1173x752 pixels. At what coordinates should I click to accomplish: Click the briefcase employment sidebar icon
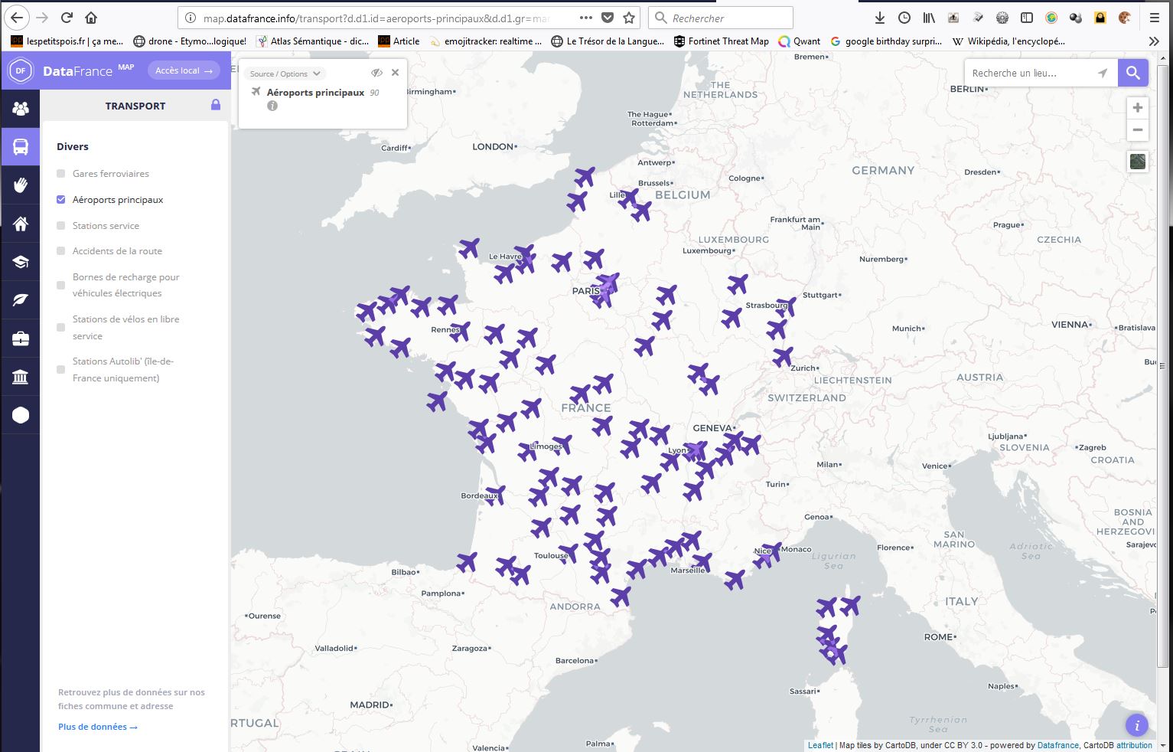tap(21, 338)
